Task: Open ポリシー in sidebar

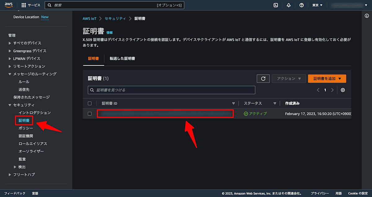Action: click(x=26, y=128)
